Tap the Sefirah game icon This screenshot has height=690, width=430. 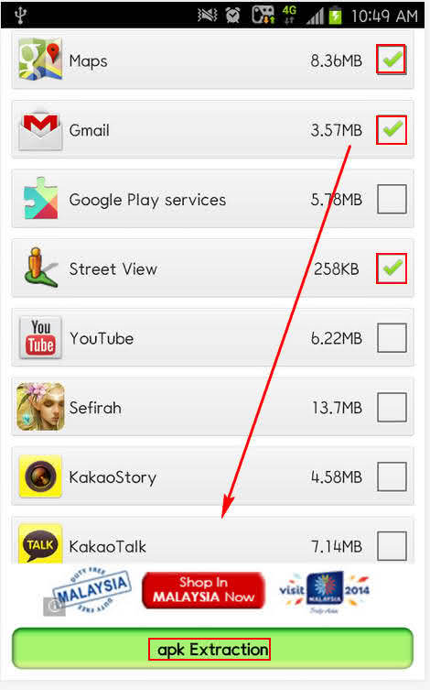[40, 407]
